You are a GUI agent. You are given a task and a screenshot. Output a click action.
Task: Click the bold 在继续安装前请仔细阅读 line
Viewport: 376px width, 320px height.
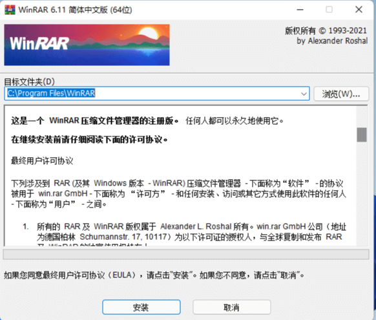click(89, 139)
